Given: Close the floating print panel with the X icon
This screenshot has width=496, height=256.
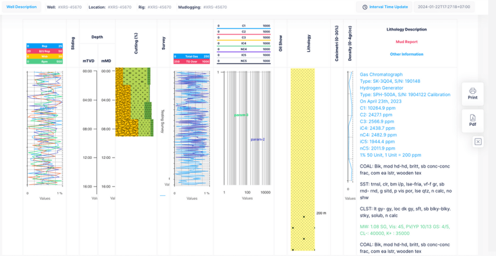Looking at the screenshot, I should pos(478,142).
